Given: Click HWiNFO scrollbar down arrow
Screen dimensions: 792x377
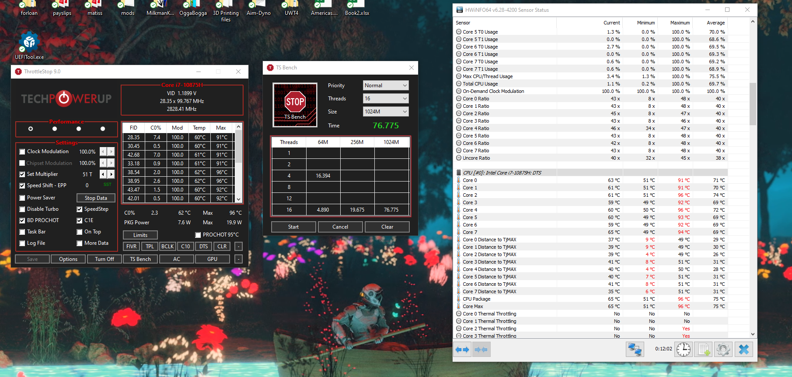Looking at the screenshot, I should [753, 334].
